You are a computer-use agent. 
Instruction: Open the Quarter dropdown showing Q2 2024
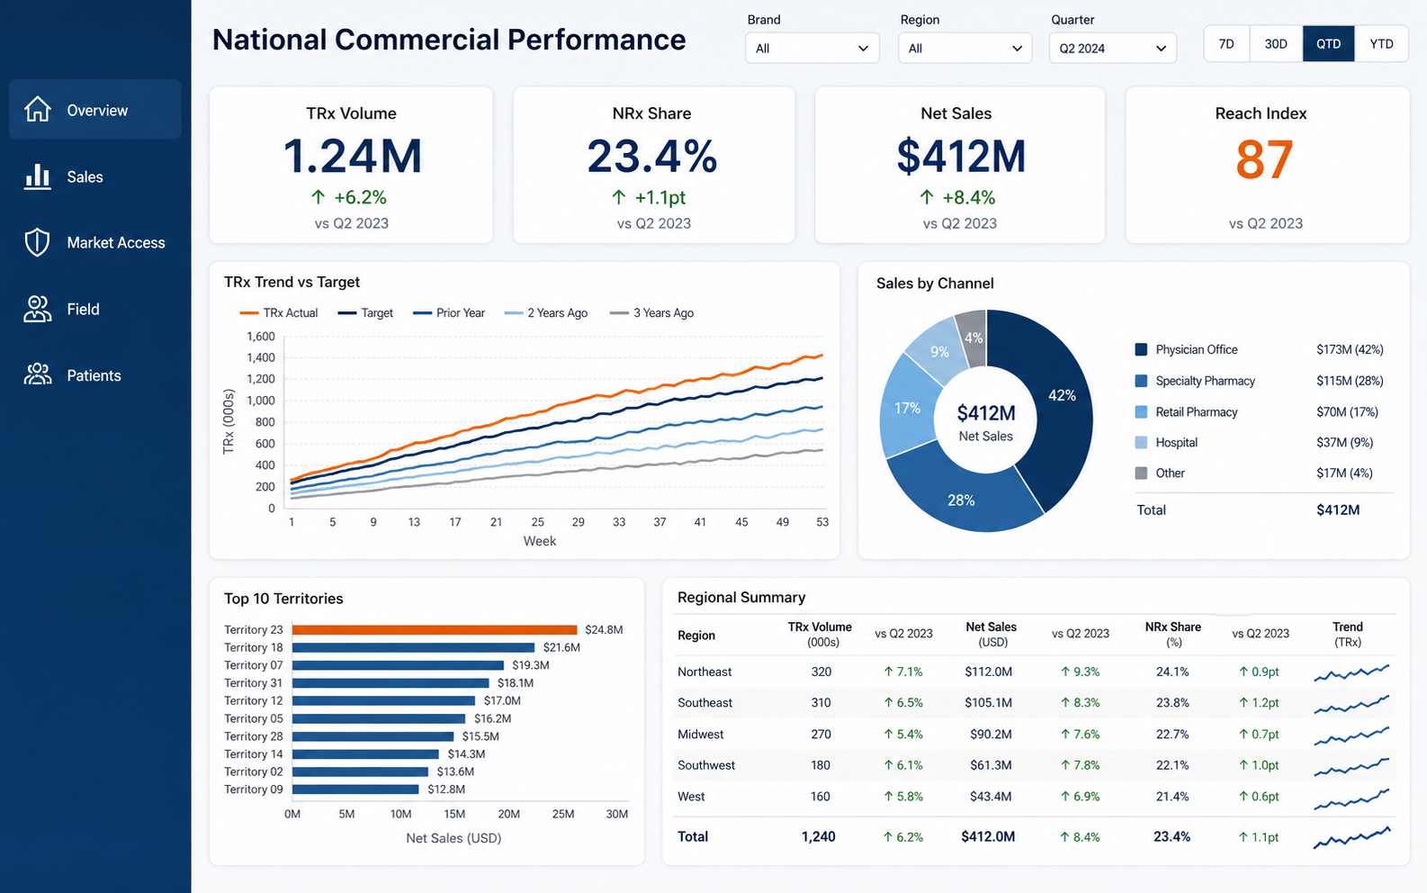point(1113,48)
